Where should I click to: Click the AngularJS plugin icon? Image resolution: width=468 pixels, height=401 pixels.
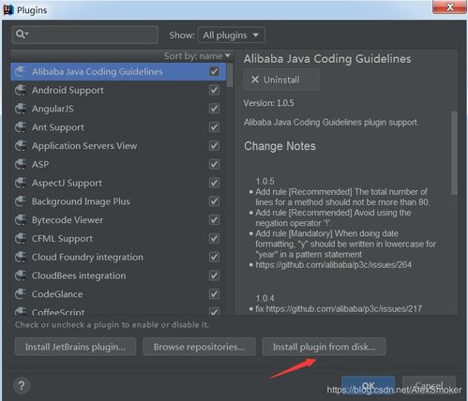(21, 109)
